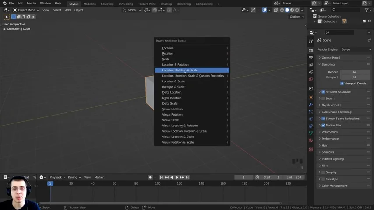Add a new workspace tab
The height and width of the screenshot is (210, 374).
(218, 3)
